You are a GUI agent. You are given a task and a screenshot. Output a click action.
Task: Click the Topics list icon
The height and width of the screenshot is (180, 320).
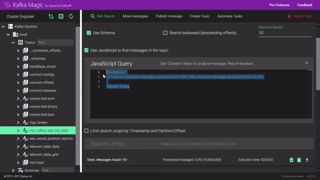(20, 42)
